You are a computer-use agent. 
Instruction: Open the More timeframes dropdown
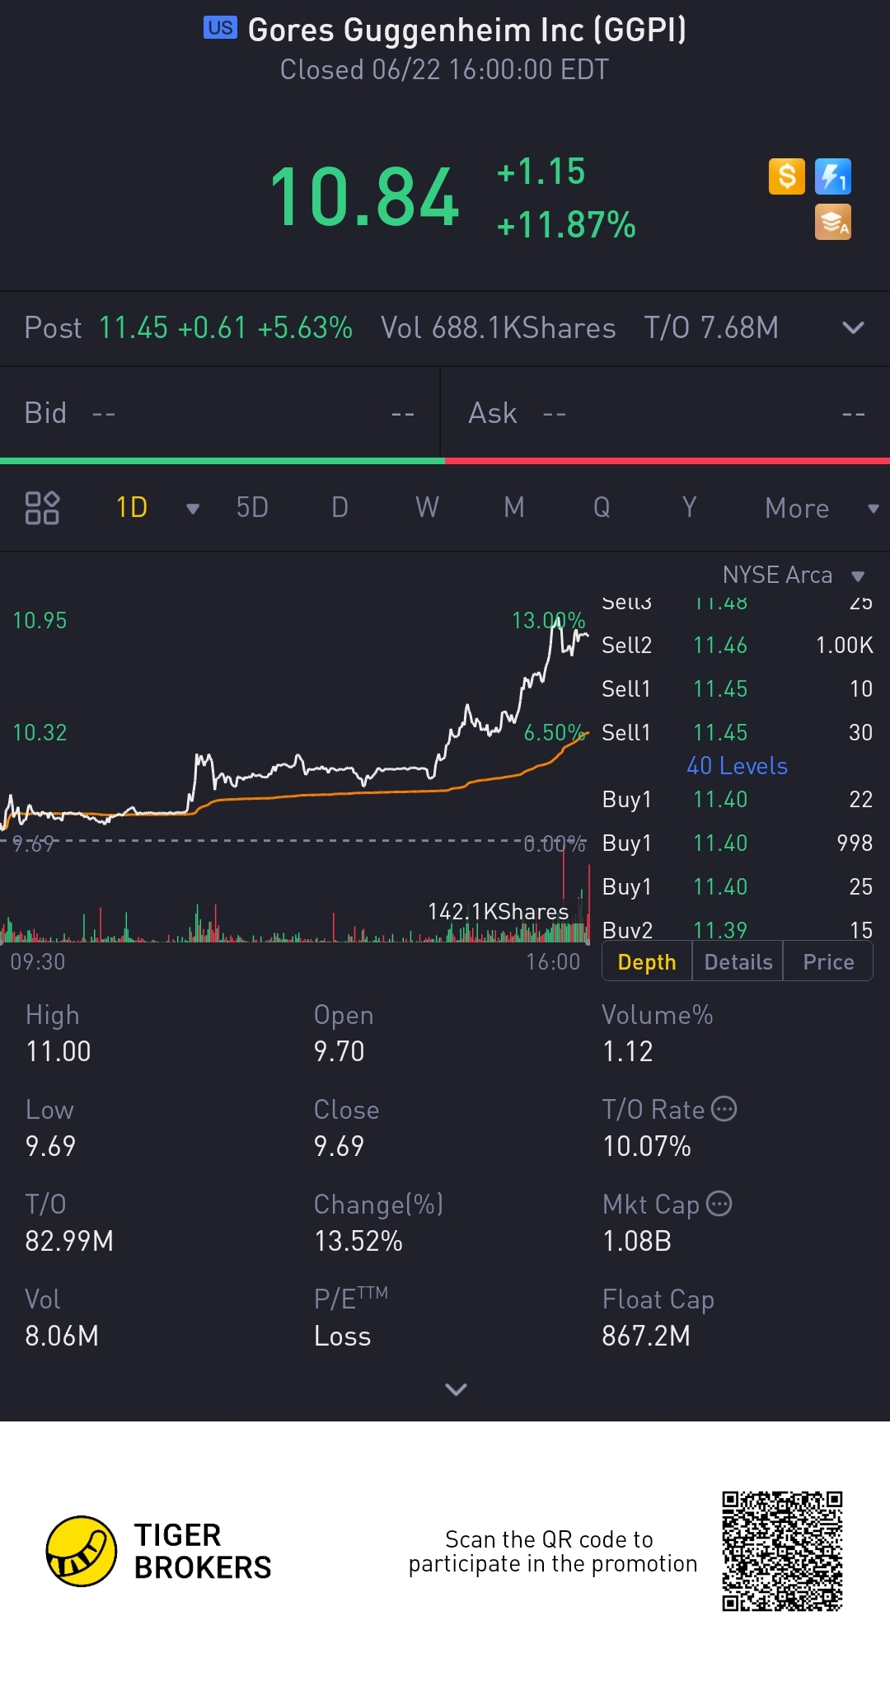pyautogui.click(x=822, y=508)
